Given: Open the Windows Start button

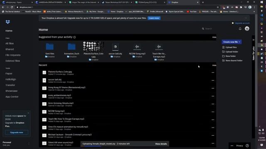Looking at the screenshot, I should tap(261, 2).
